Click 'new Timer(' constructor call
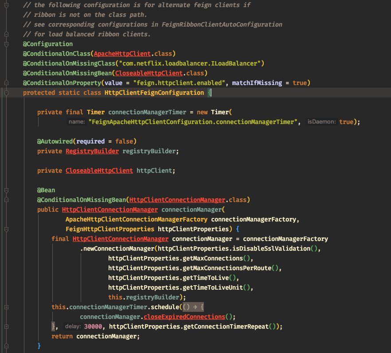Screen dimensions: 391x353 (214, 112)
